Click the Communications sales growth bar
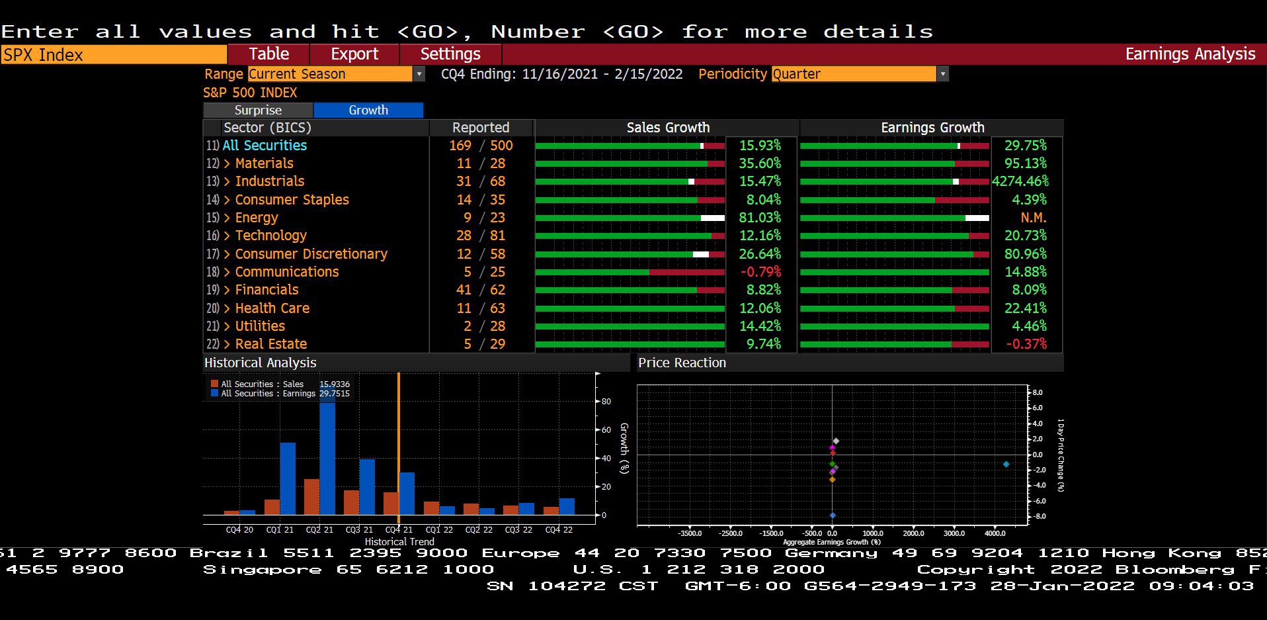Screen dimensions: 1267x620 click(630, 272)
